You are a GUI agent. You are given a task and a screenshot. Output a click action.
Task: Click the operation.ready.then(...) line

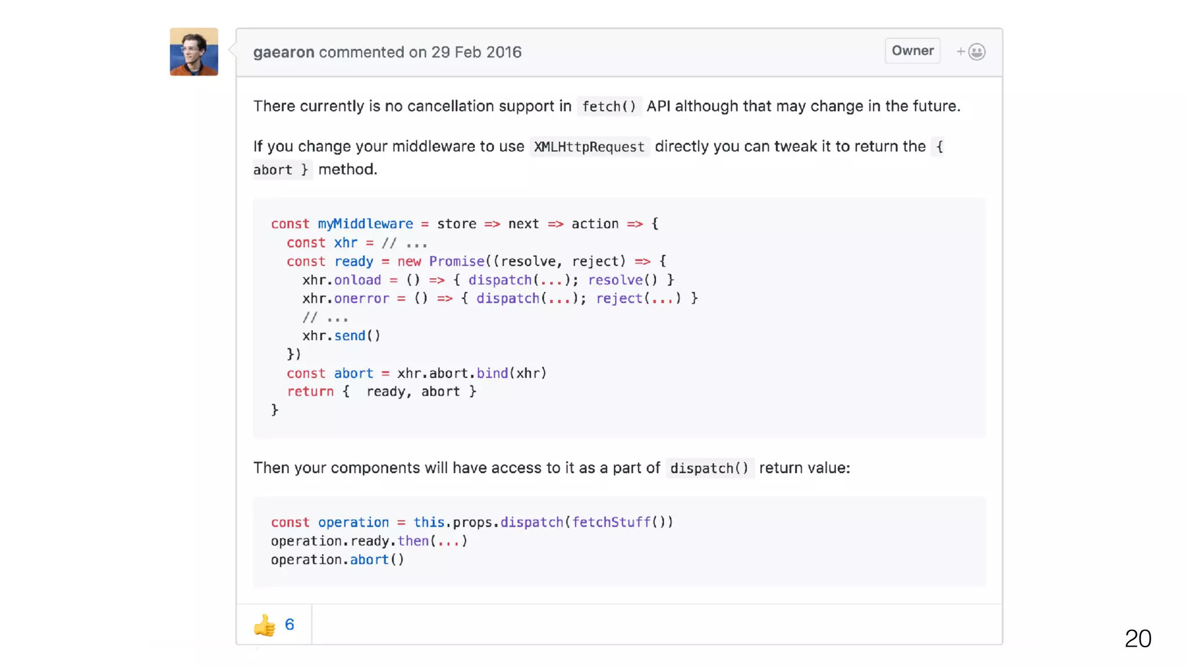(369, 541)
